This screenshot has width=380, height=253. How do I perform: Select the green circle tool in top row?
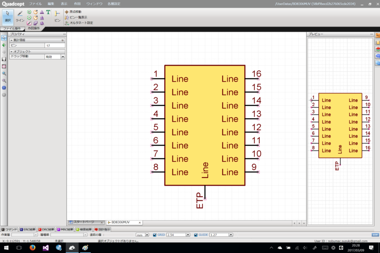[x=29, y=12]
